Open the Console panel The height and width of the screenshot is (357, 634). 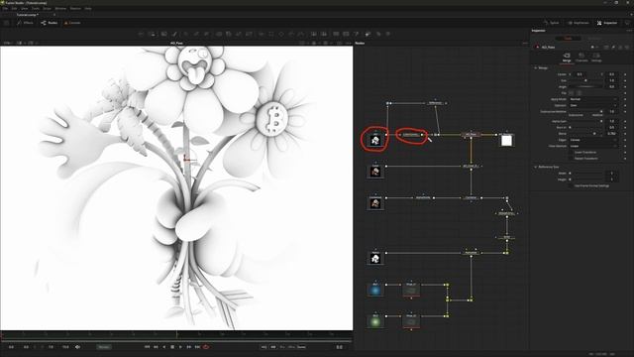(72, 23)
